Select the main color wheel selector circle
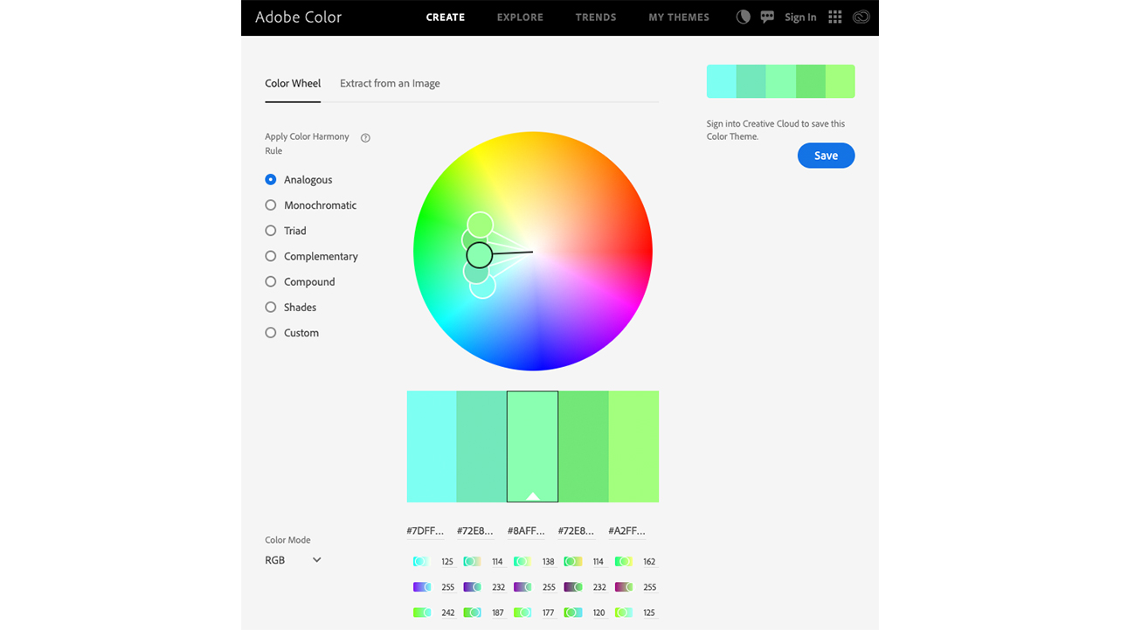Image resolution: width=1121 pixels, height=630 pixels. tap(480, 253)
